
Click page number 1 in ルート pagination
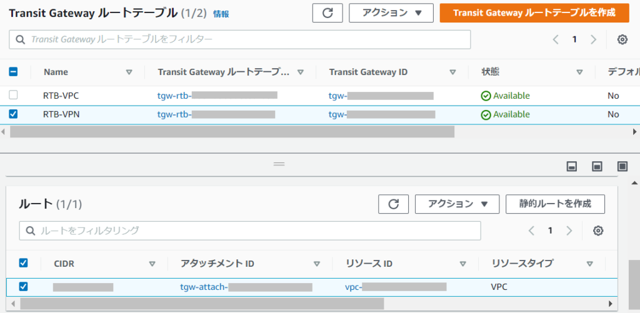tap(550, 231)
